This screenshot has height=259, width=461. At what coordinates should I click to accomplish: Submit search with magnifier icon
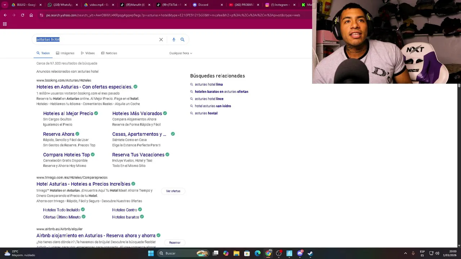point(182,40)
